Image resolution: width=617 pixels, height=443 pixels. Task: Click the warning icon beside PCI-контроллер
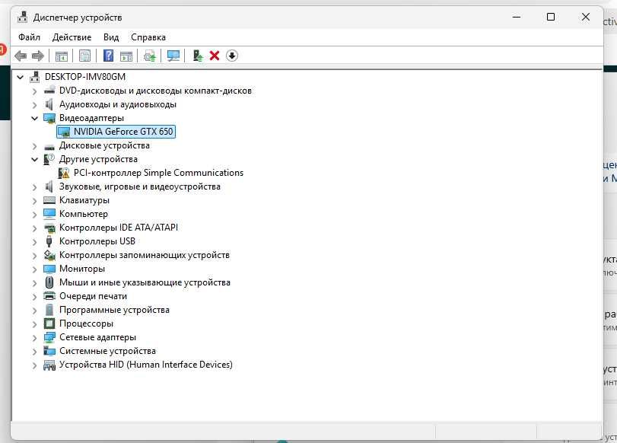[64, 173]
